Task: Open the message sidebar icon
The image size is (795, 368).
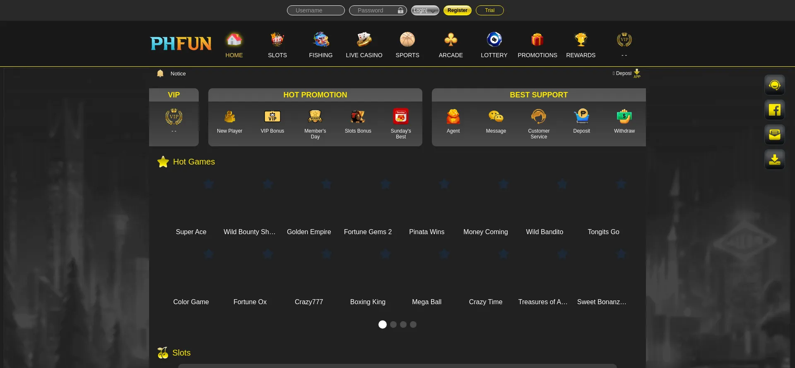Action: point(774,135)
